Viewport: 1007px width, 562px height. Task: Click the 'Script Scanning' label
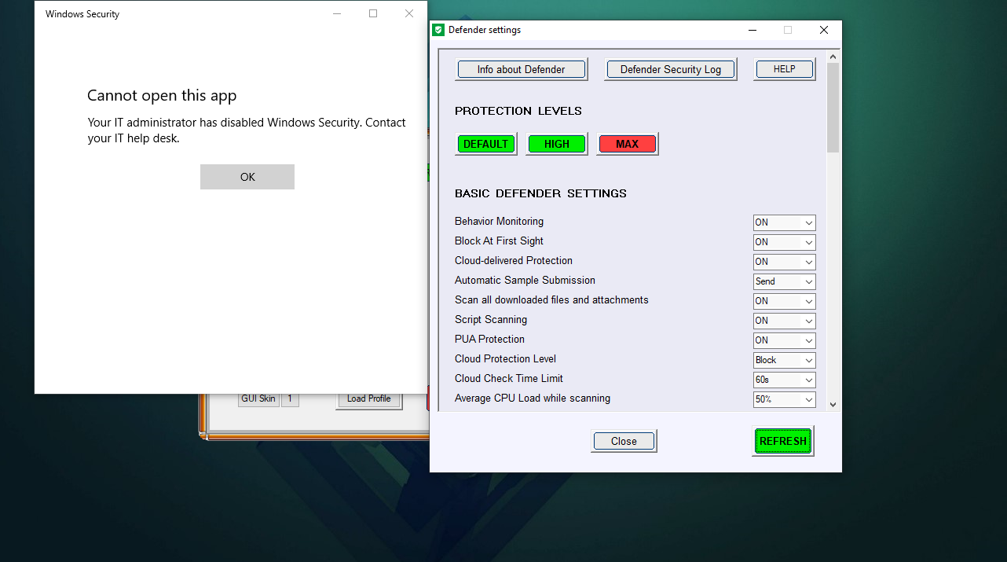coord(491,320)
